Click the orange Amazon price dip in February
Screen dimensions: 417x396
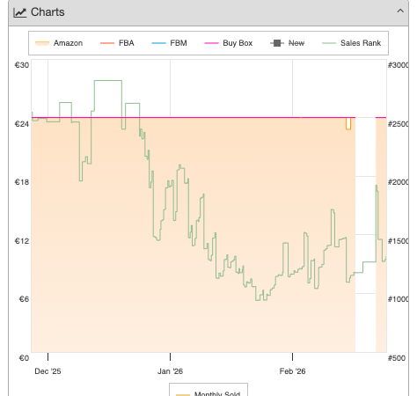pyautogui.click(x=348, y=123)
